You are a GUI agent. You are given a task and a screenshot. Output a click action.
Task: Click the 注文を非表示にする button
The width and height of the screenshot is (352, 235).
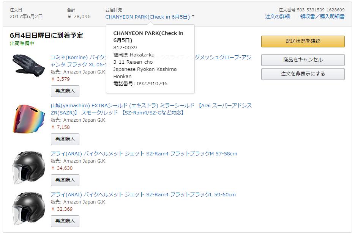pos(303,74)
